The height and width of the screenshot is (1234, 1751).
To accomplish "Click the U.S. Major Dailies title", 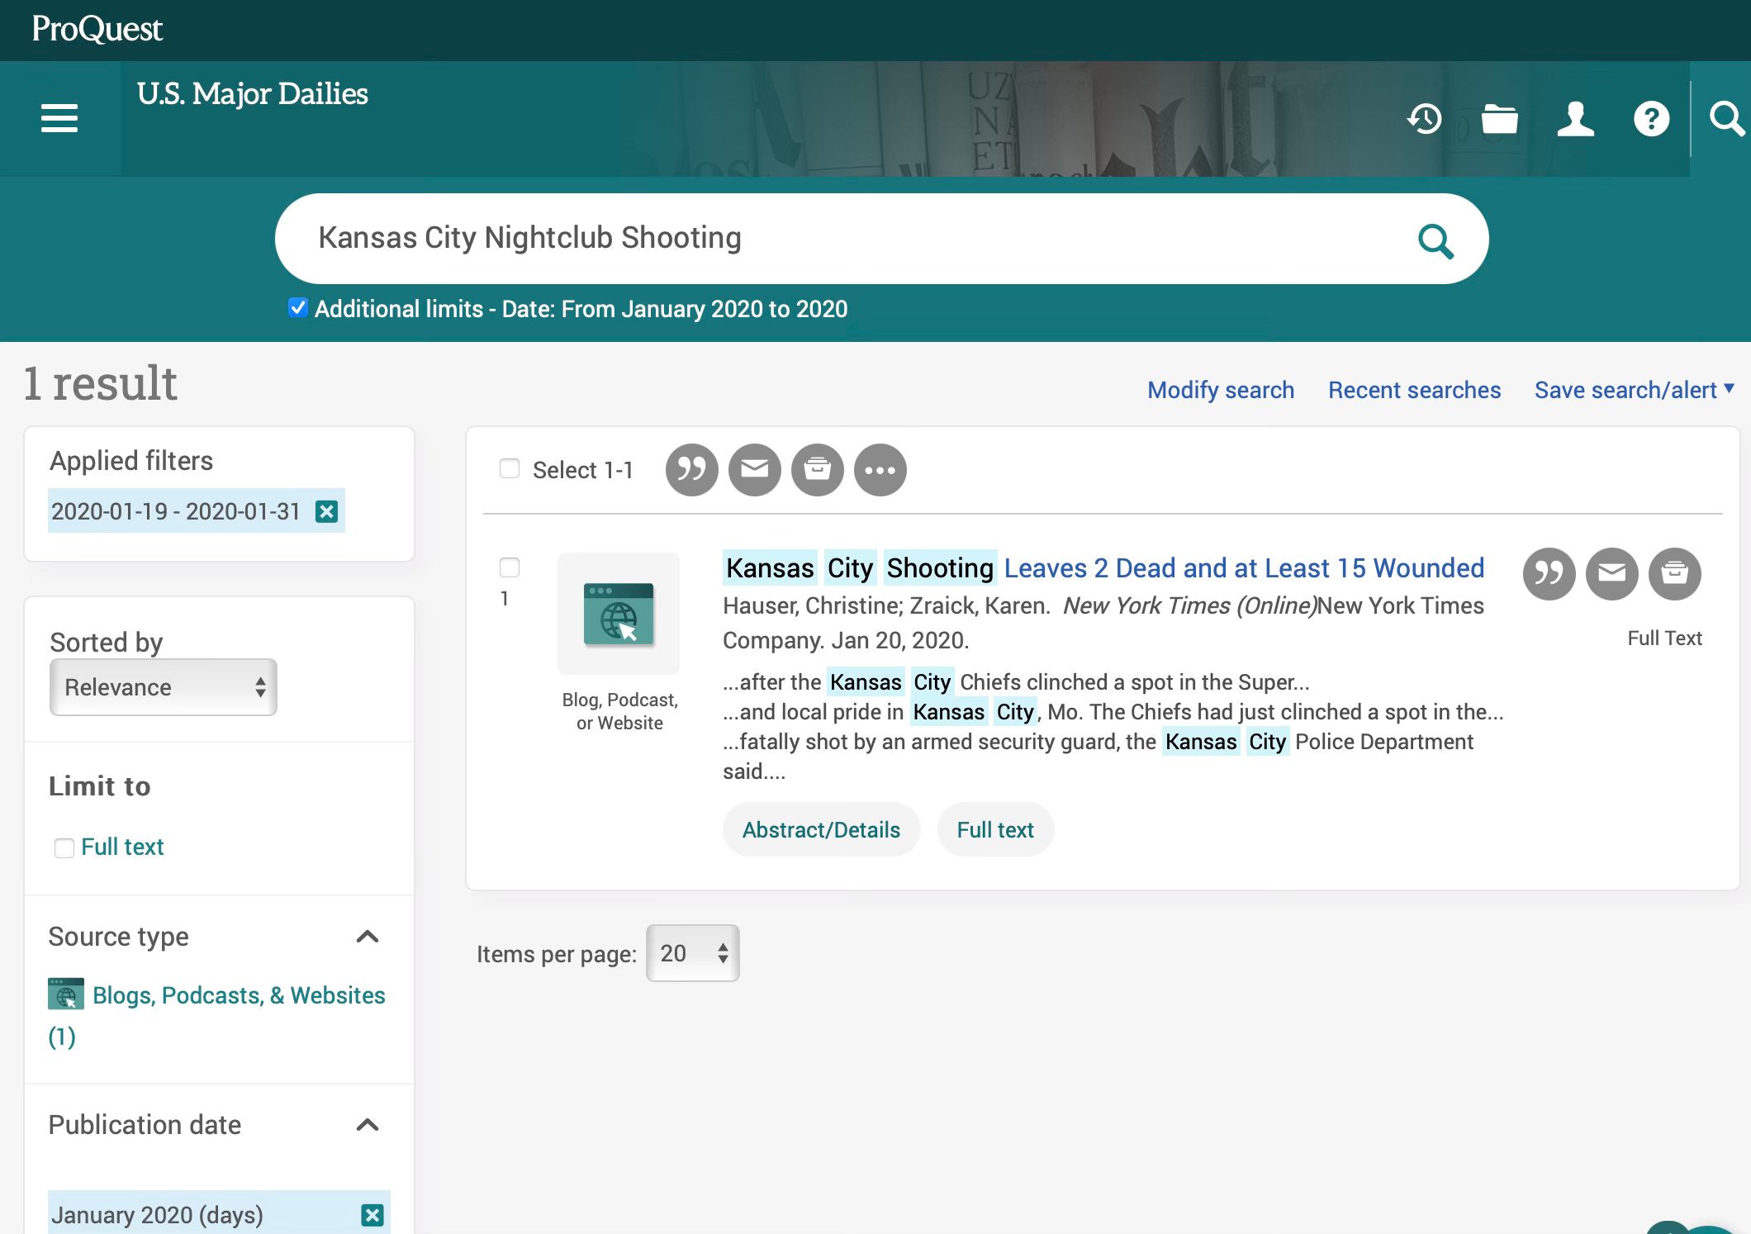I will tap(253, 94).
